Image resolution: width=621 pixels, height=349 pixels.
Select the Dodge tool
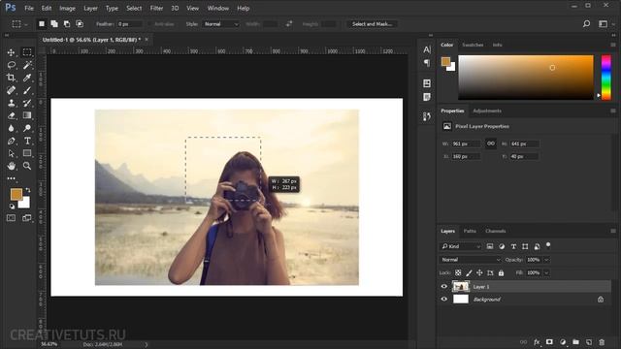27,128
